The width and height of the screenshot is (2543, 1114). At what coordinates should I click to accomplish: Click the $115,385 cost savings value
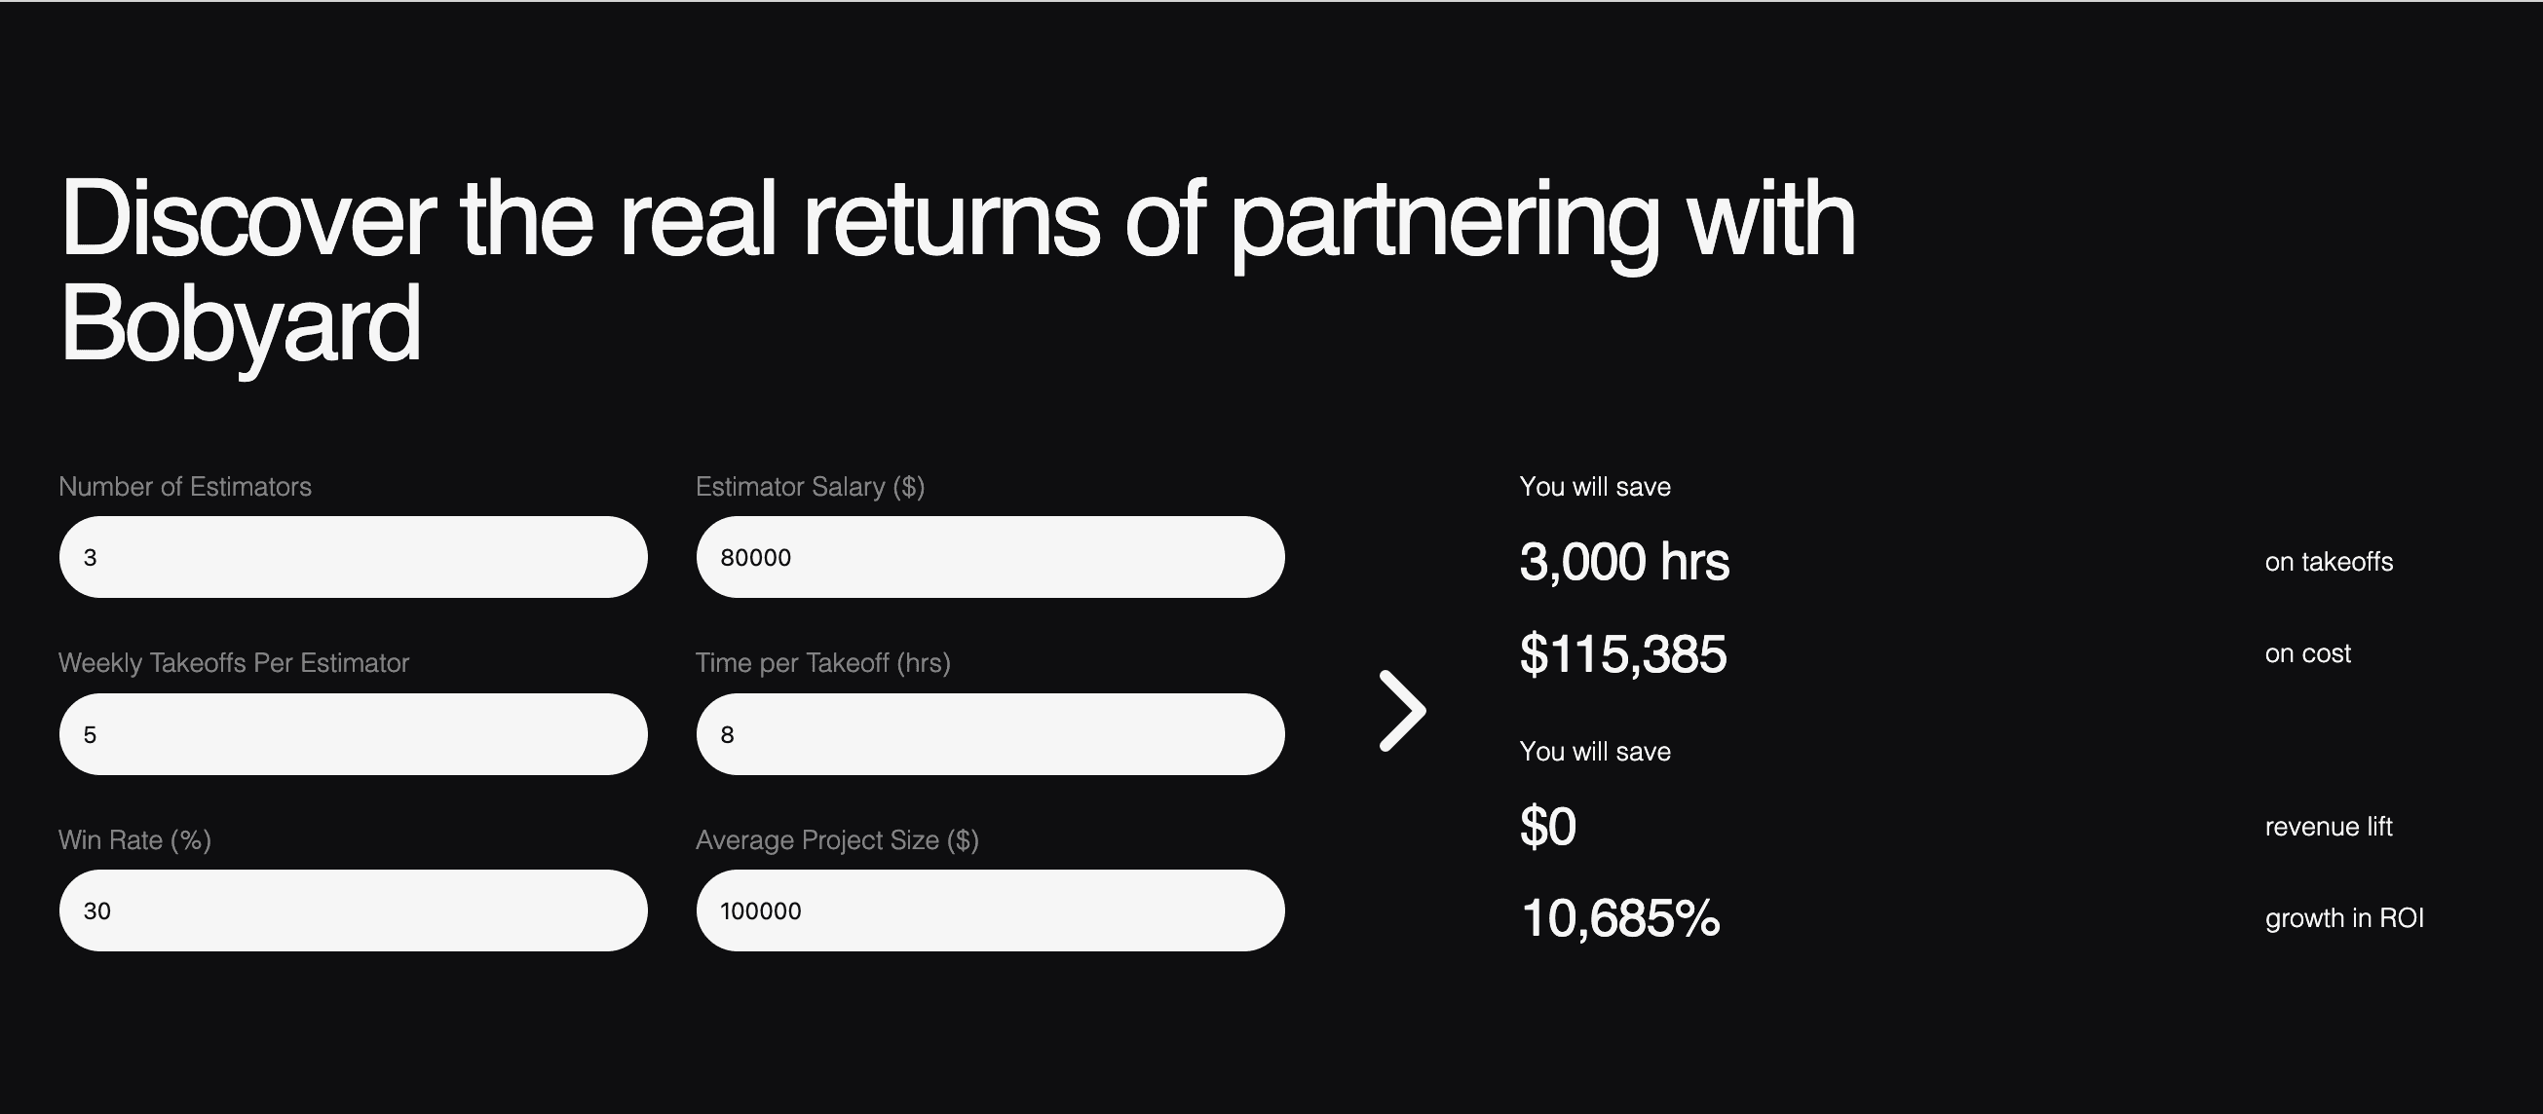(1623, 653)
